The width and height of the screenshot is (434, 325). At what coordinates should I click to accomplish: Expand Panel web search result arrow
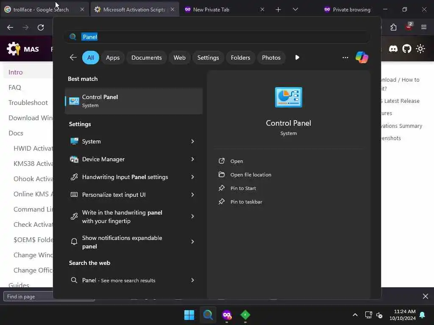(192, 280)
